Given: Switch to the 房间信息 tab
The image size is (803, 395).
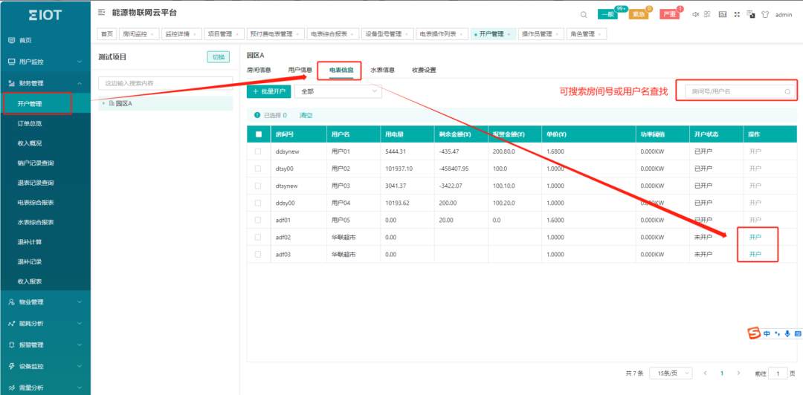Looking at the screenshot, I should point(259,70).
